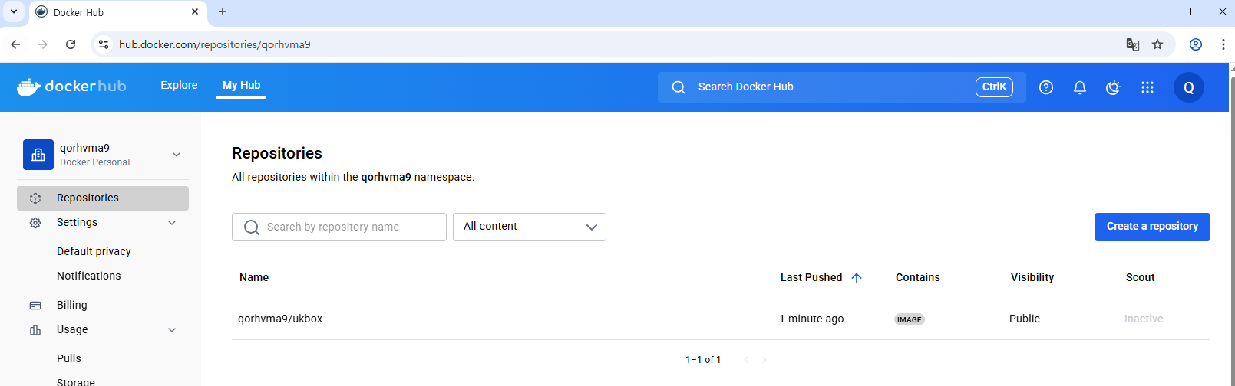The image size is (1235, 386).
Task: Click the Inactive Scout status
Action: [x=1144, y=319]
